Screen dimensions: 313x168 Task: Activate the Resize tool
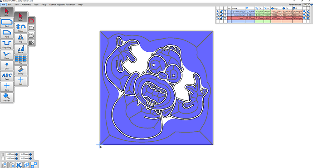[21, 49]
